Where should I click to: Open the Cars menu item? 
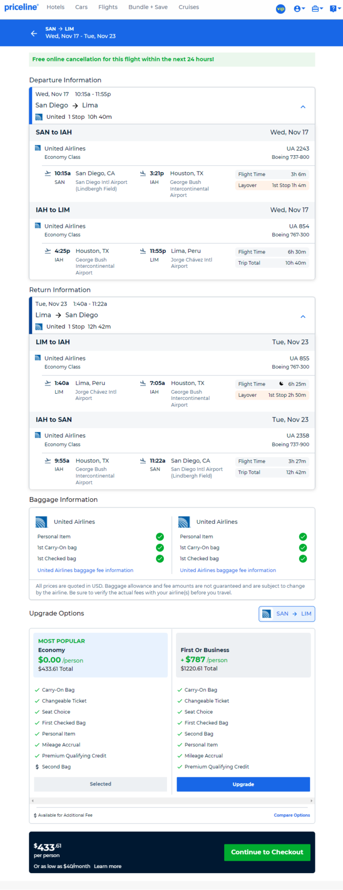[x=81, y=7]
